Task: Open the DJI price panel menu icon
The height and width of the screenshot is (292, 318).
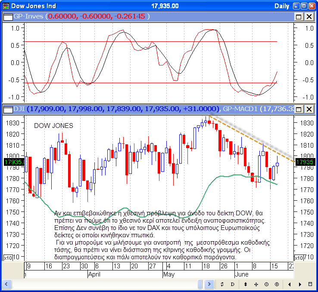Action: pos(8,110)
